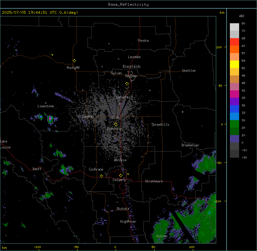Click the RedDeer city label
This screenshot has width=257, height=251.
[131, 76]
